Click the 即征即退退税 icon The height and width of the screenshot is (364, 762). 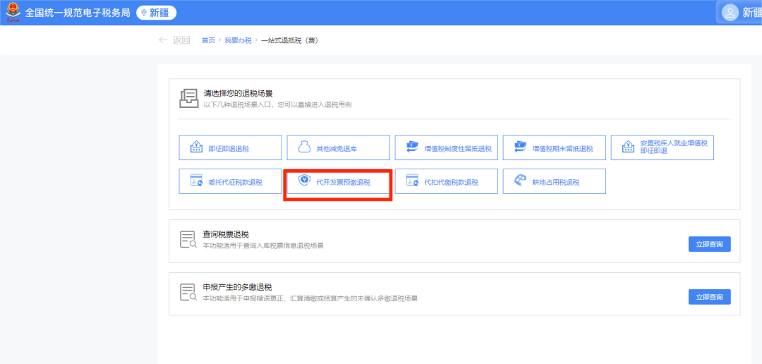(196, 147)
